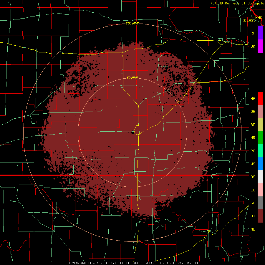Click the HA red legend swatch
The width and height of the screenshot is (265, 265).
pos(260,98)
